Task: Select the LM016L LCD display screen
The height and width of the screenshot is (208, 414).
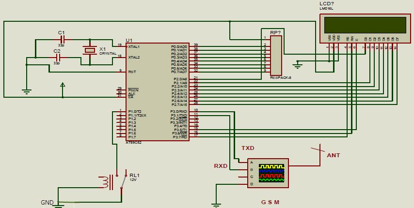Action: click(365, 25)
